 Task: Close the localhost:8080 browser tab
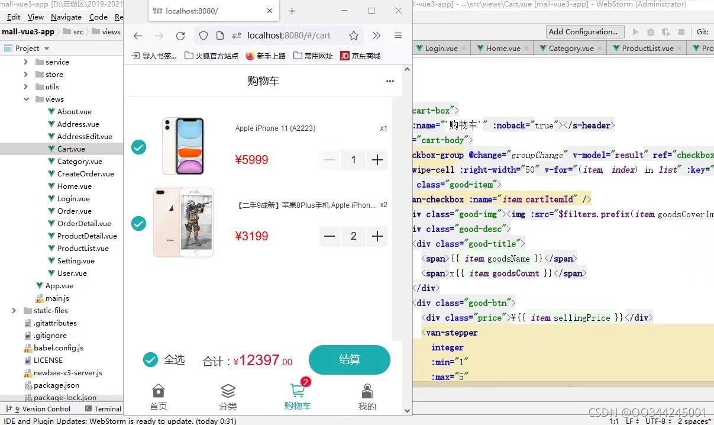click(x=270, y=11)
